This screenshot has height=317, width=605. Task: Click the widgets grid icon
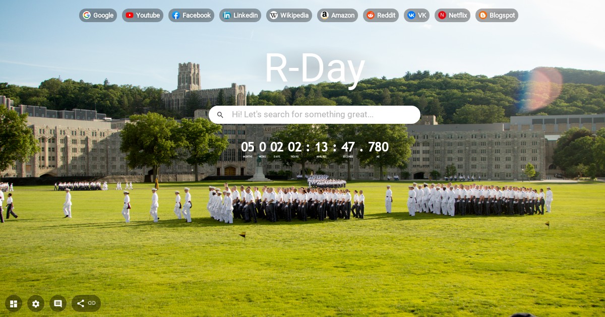pos(14,303)
